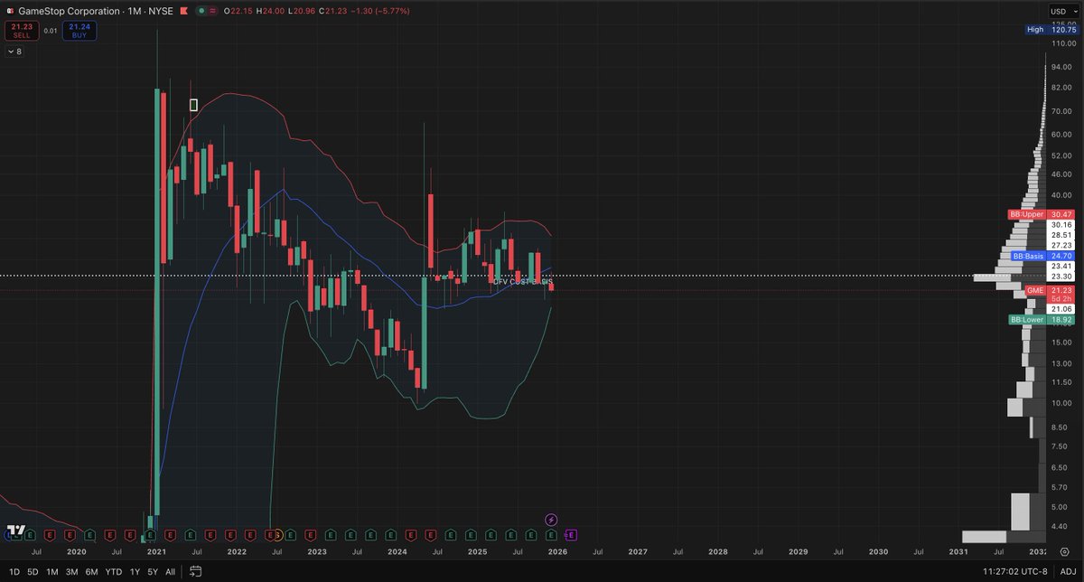
Task: Select the 5D time range
Action: click(32, 571)
